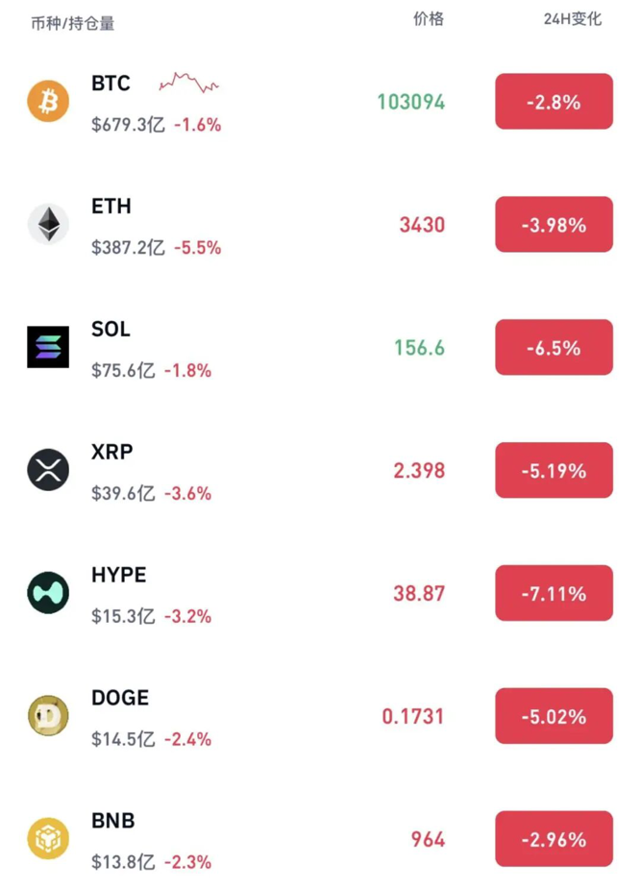This screenshot has width=641, height=889.
Task: Open the BTC mini price chart
Action: pyautogui.click(x=188, y=84)
